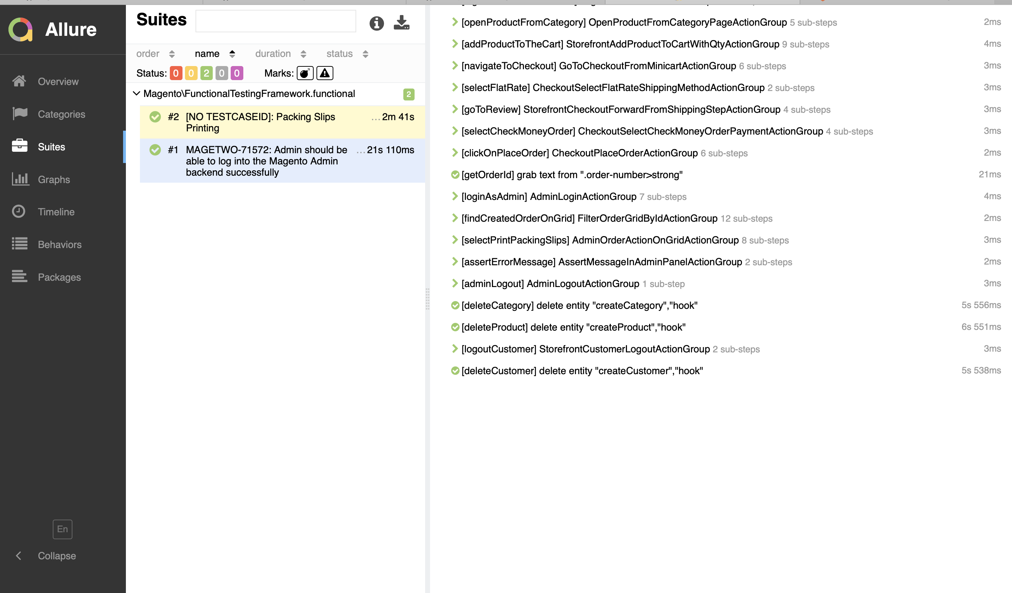Expand the selectPrintPackingSlips step
Viewport: 1012px width, 593px height.
tap(455, 240)
